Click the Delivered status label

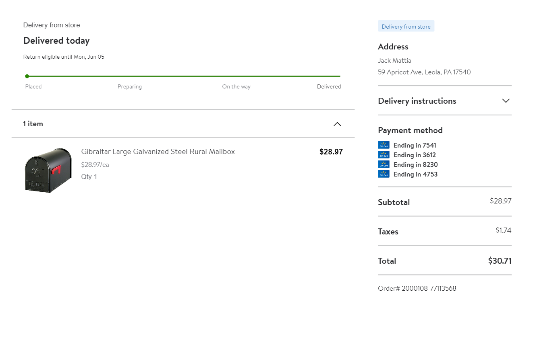click(329, 86)
